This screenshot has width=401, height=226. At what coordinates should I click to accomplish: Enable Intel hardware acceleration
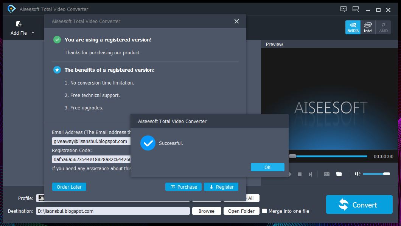368,27
